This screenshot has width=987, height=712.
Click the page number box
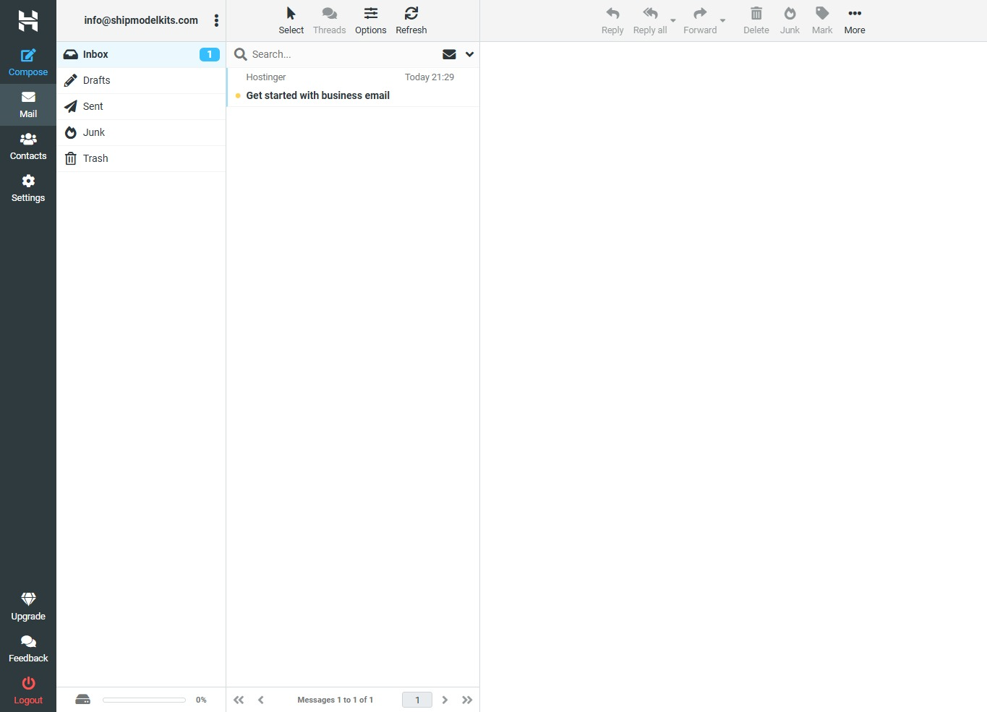click(417, 700)
